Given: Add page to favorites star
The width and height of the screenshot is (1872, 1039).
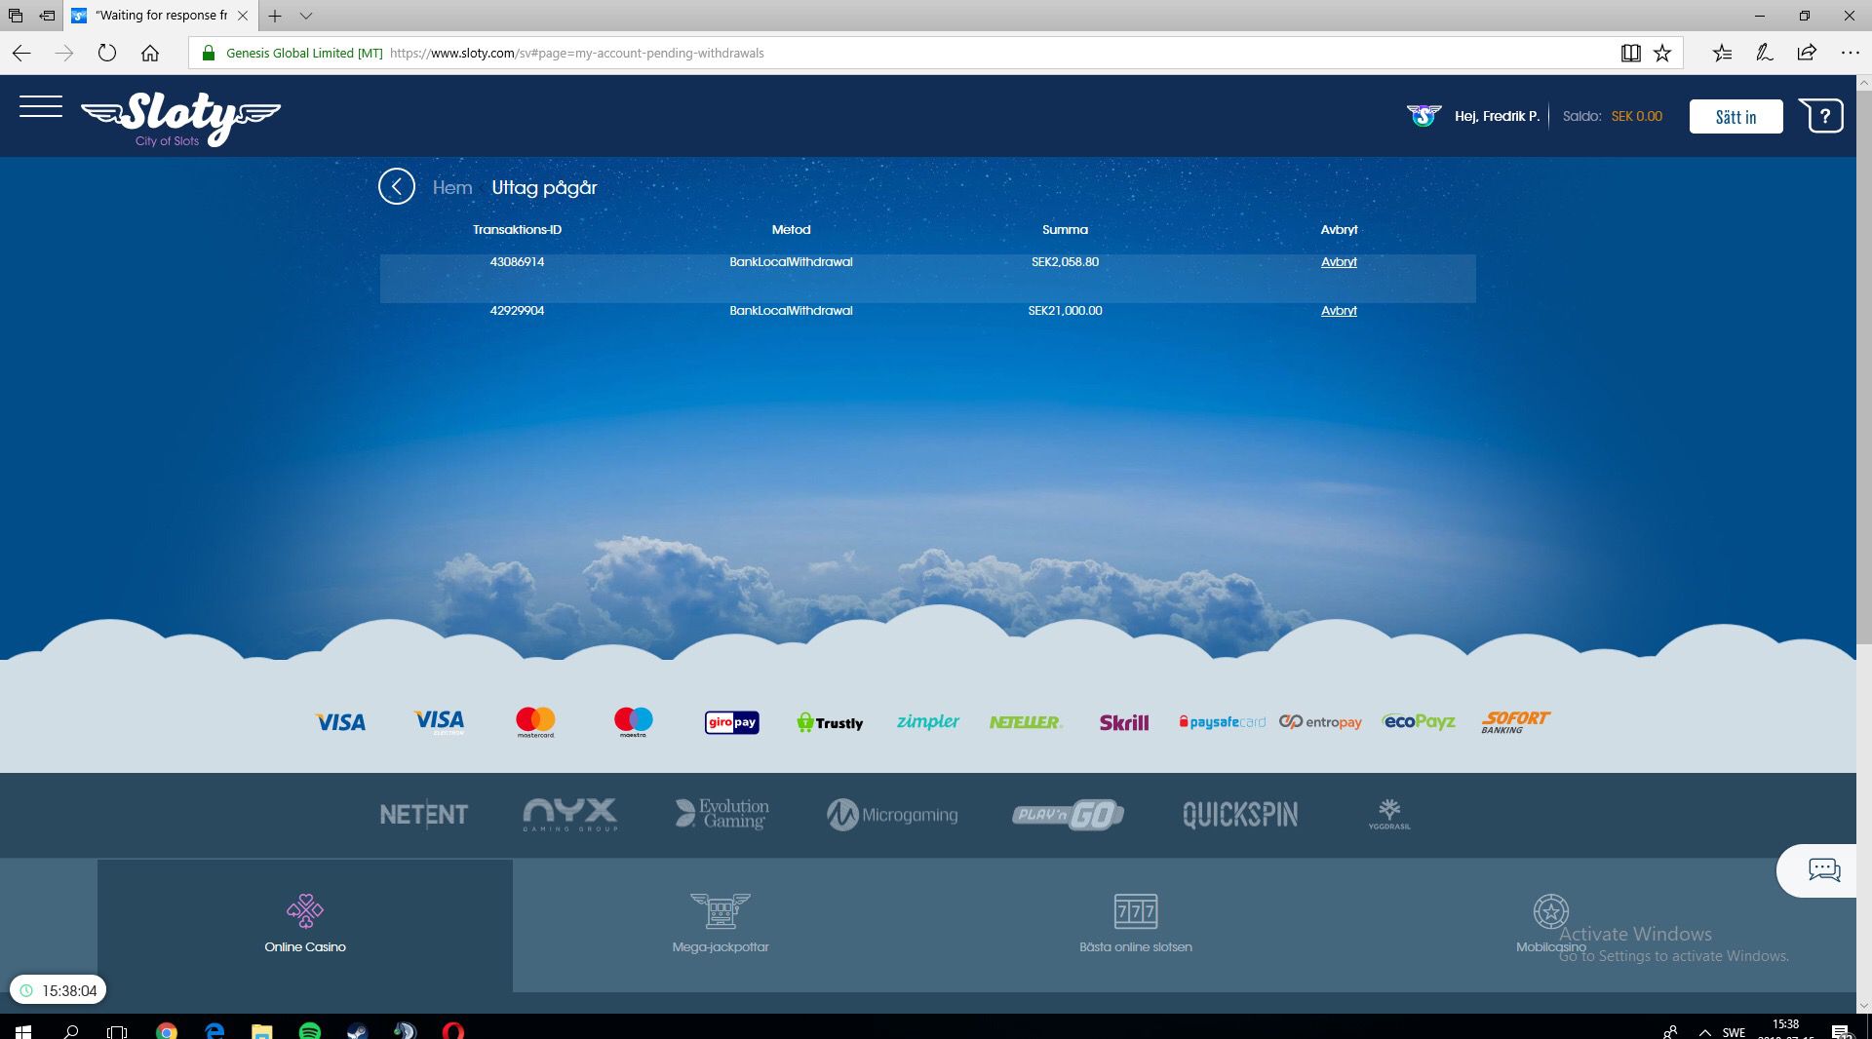Looking at the screenshot, I should pos(1662,53).
